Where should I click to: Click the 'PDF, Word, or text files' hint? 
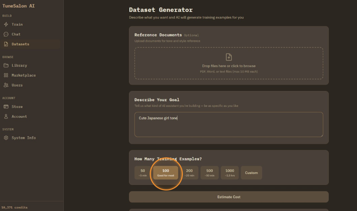229,71
